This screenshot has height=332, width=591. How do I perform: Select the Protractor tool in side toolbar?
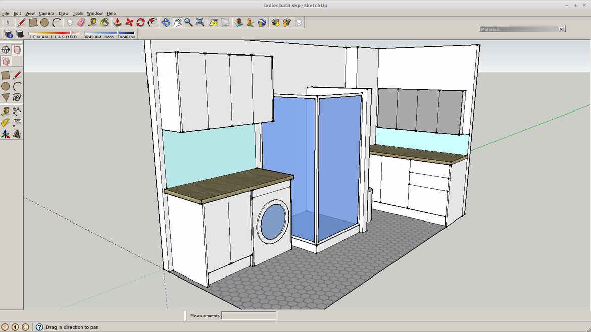6,123
